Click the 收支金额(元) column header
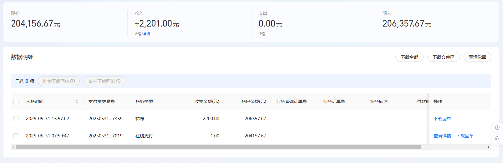 point(207,101)
